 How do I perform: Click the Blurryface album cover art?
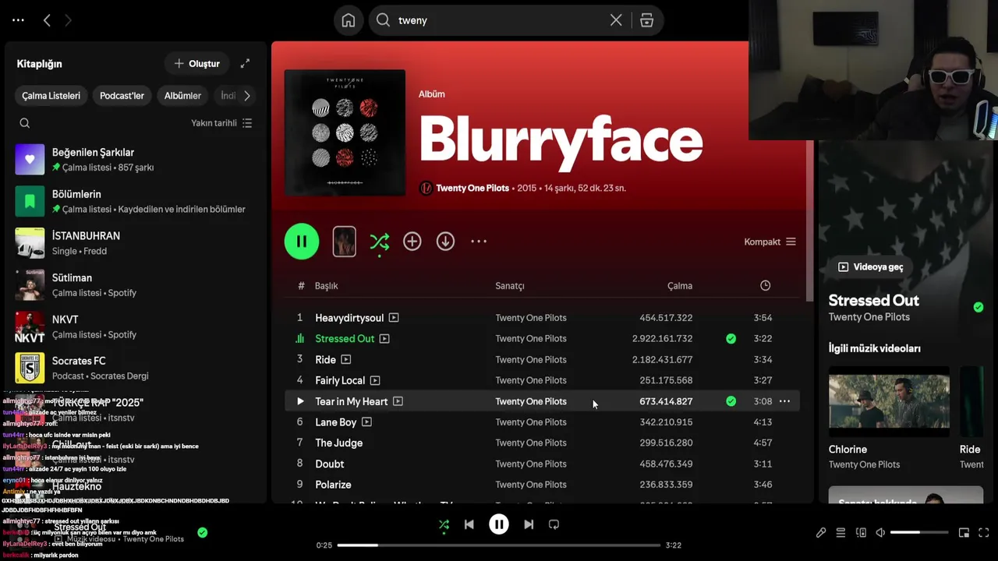[345, 132]
